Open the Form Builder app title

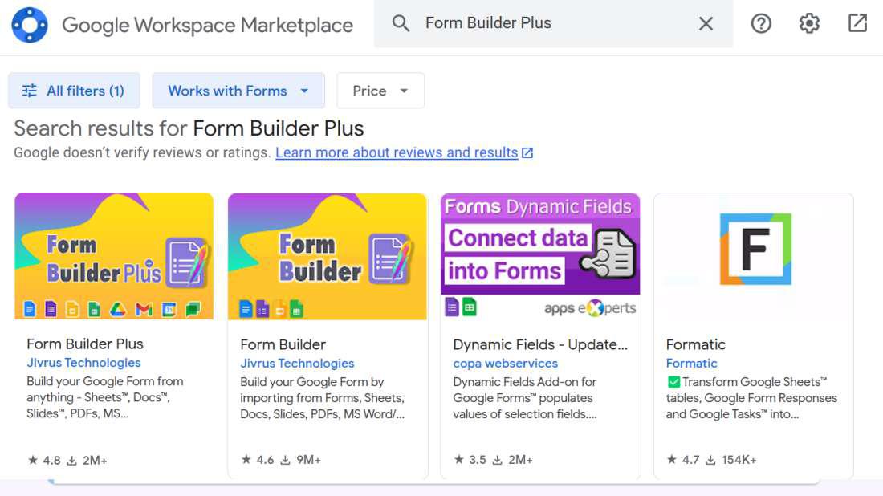(283, 344)
